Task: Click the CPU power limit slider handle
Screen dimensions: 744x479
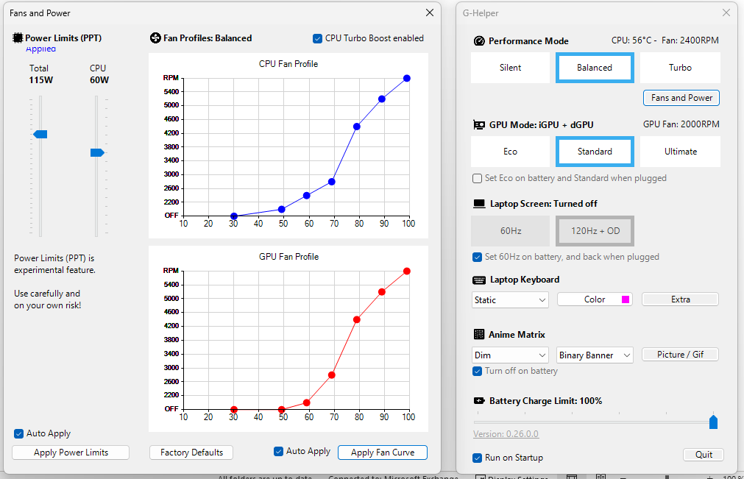Action: [97, 153]
